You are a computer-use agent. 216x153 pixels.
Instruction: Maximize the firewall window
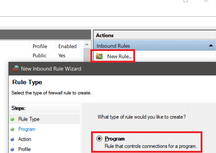click(186, 1)
